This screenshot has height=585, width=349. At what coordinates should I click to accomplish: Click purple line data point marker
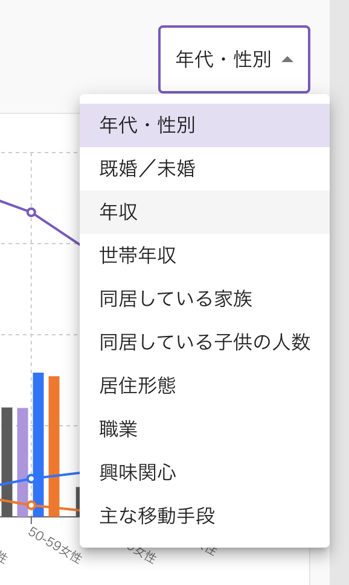tap(31, 212)
